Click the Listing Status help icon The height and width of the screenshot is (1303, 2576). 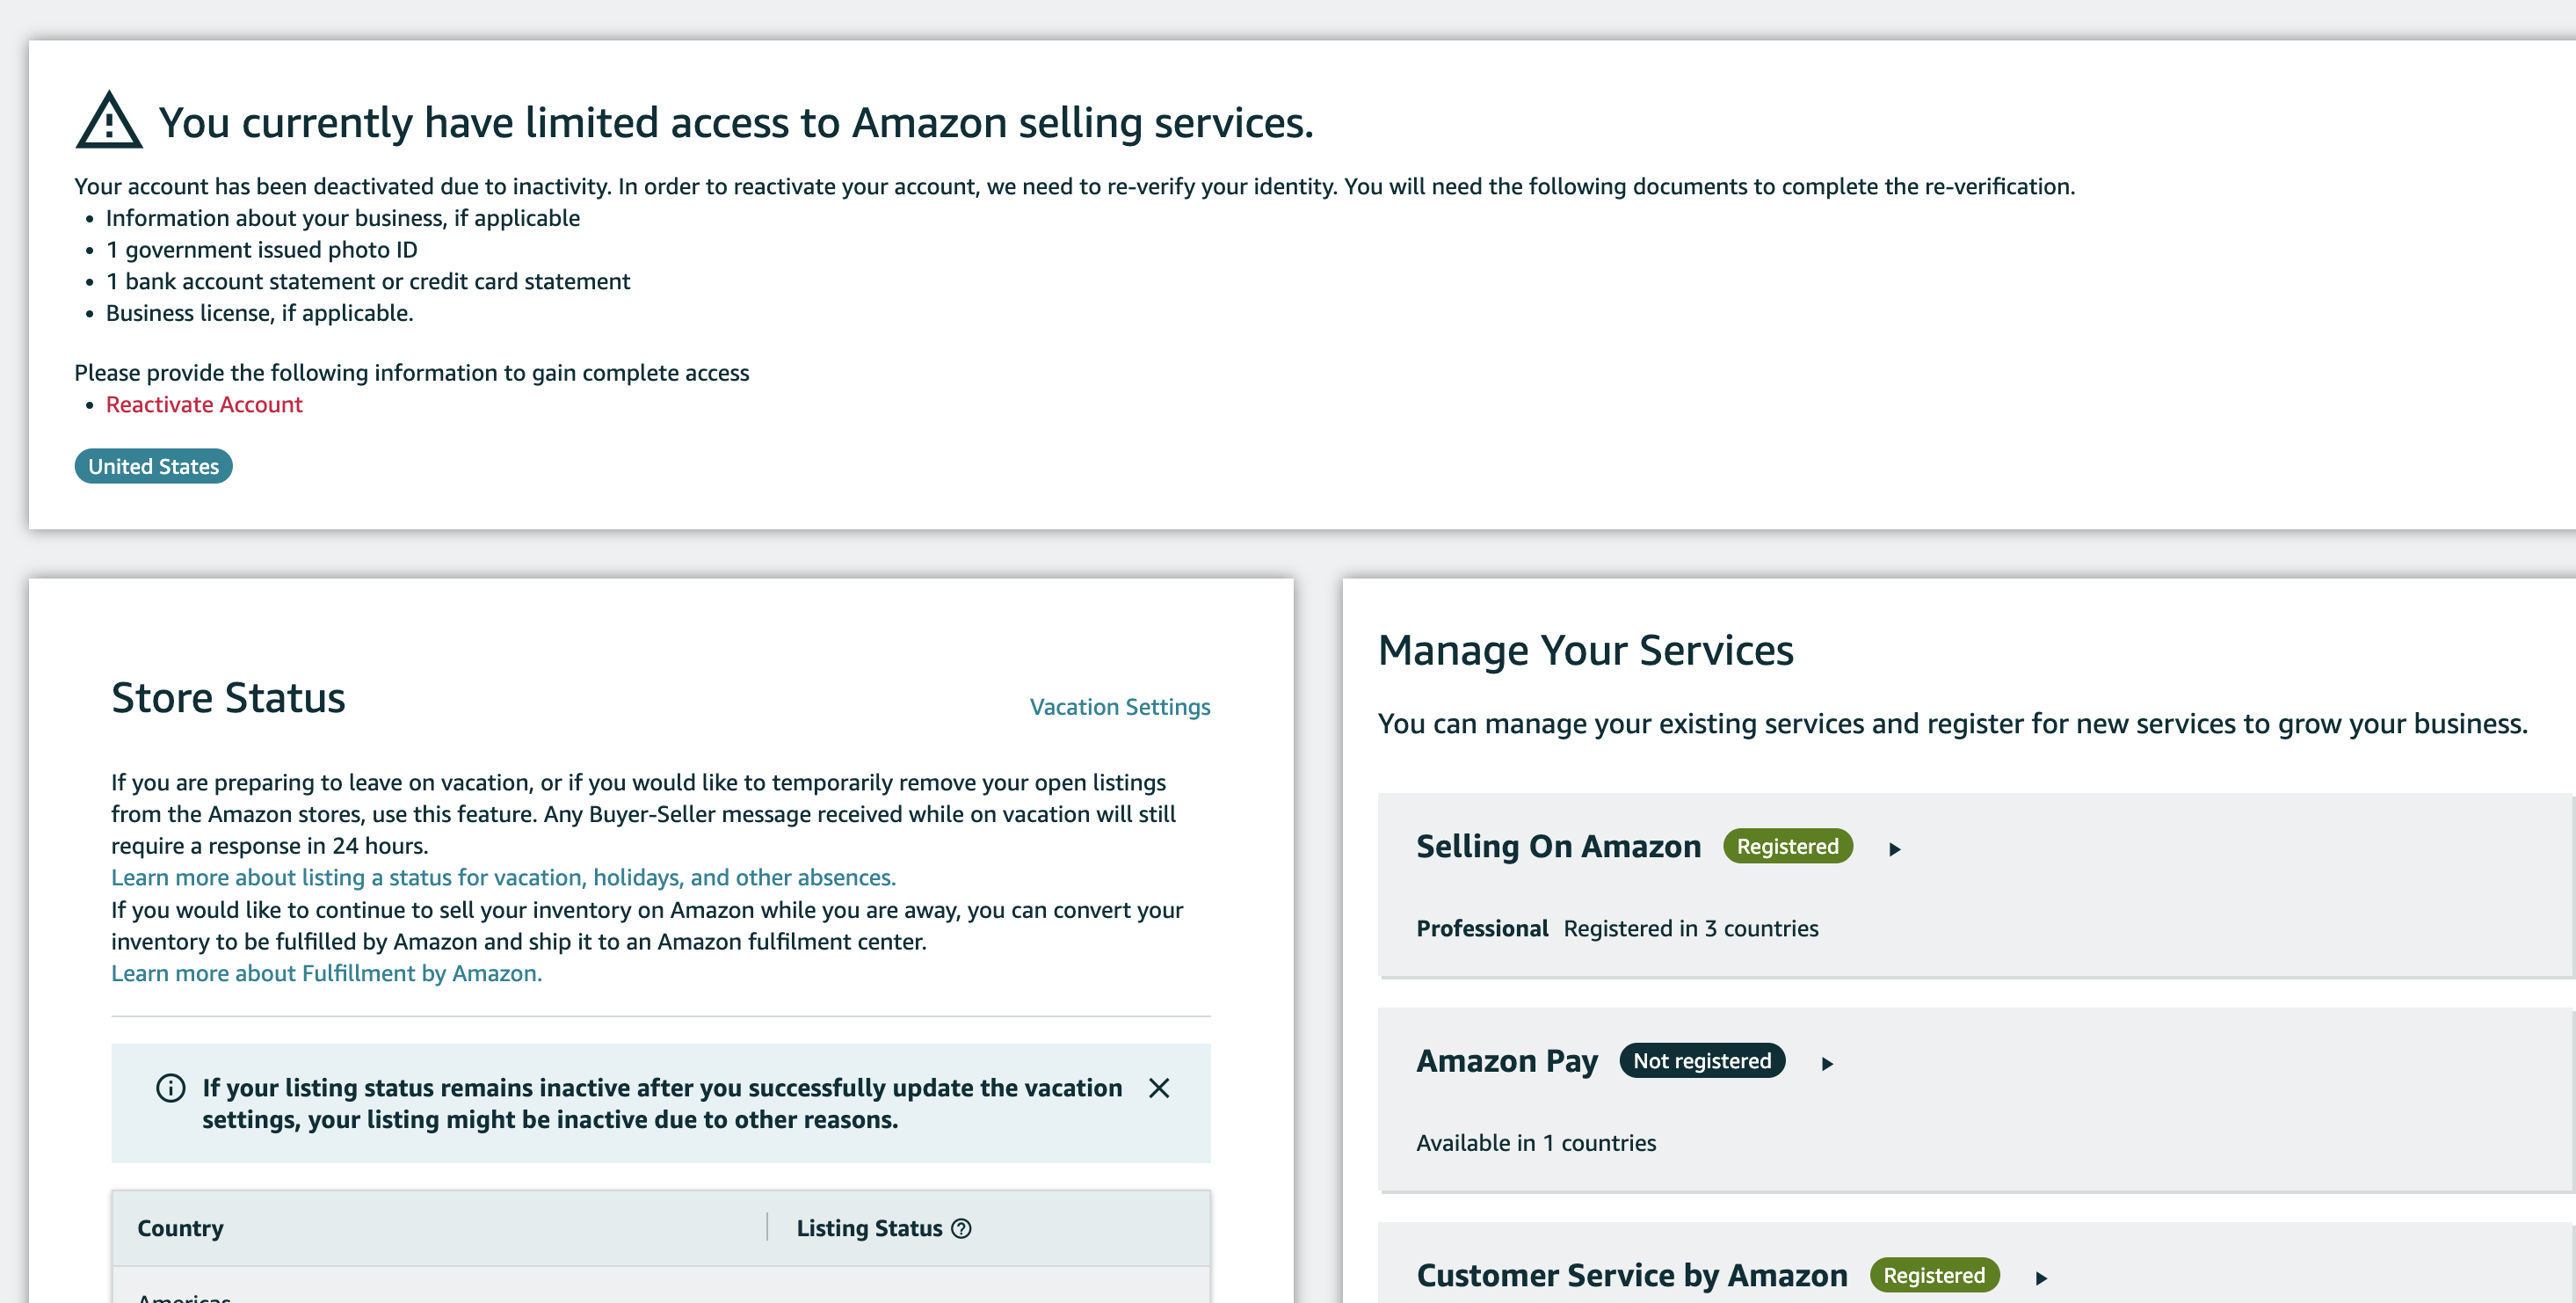click(x=961, y=1229)
